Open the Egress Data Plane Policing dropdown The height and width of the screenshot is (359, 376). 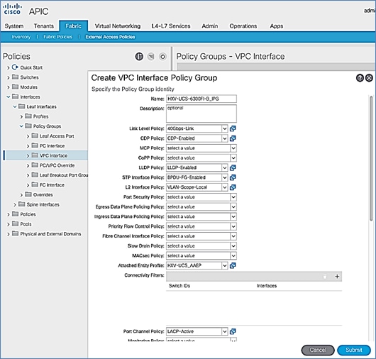(x=233, y=207)
